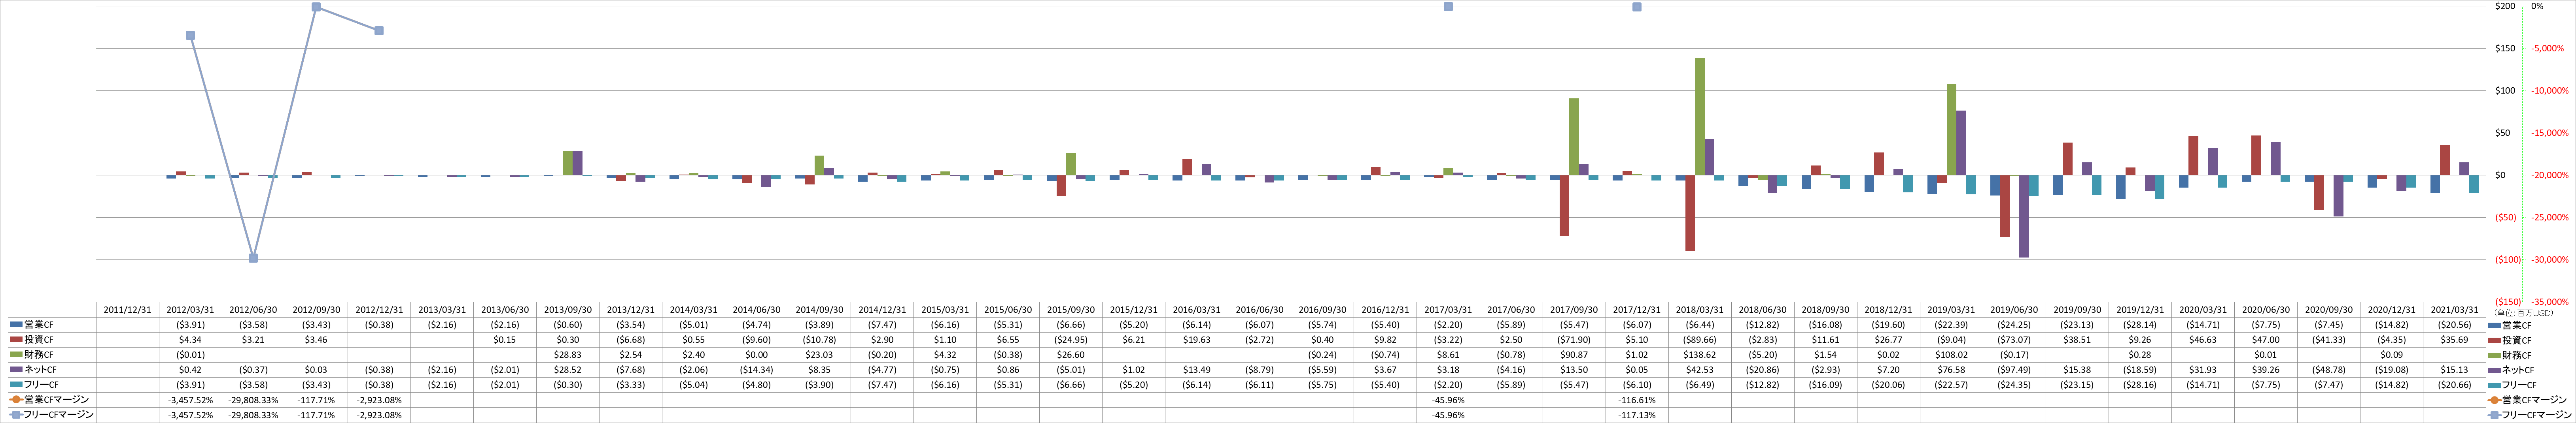Click the green 財務CF bar for 2017/09/30

click(x=1574, y=137)
